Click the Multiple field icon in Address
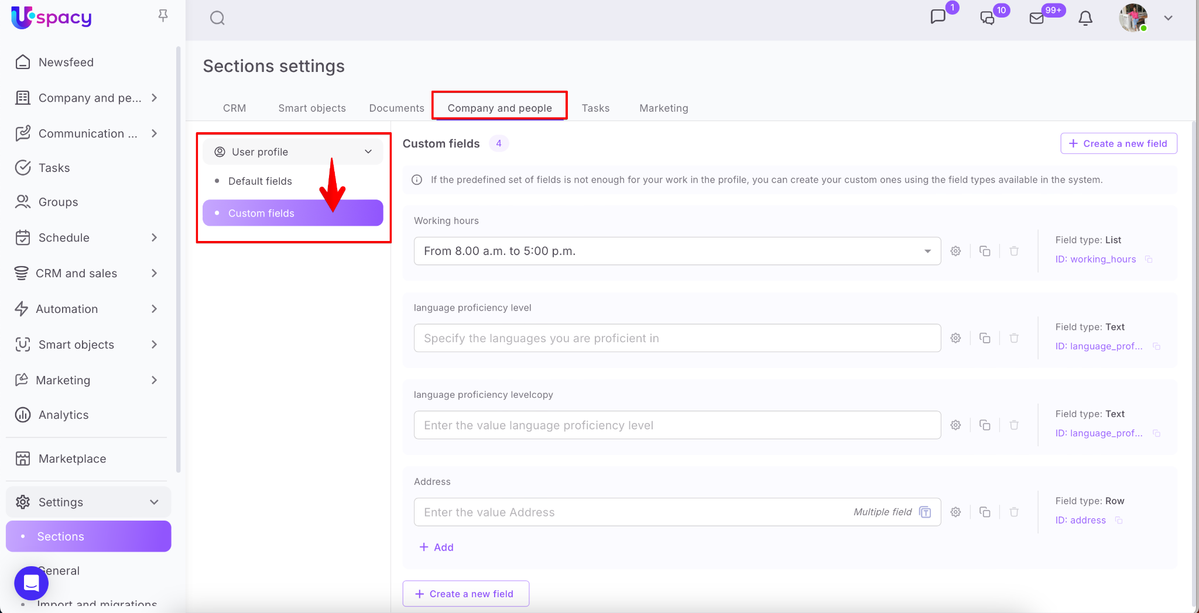1199x613 pixels. pos(925,512)
